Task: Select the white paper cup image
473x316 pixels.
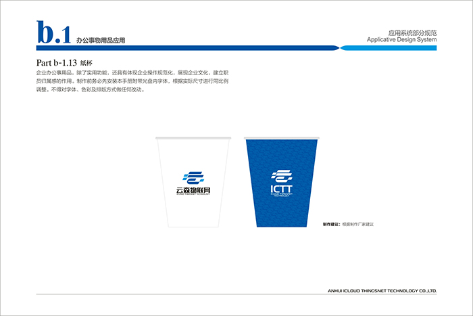Action: (x=193, y=182)
